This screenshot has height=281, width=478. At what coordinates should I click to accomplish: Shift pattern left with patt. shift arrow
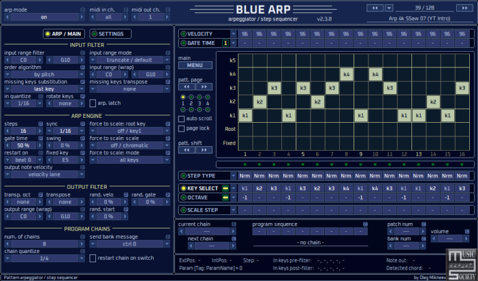point(187,150)
